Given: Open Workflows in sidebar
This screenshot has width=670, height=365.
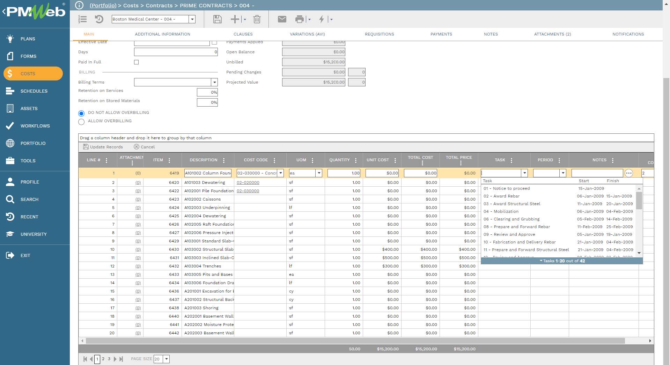Looking at the screenshot, I should click(x=35, y=126).
